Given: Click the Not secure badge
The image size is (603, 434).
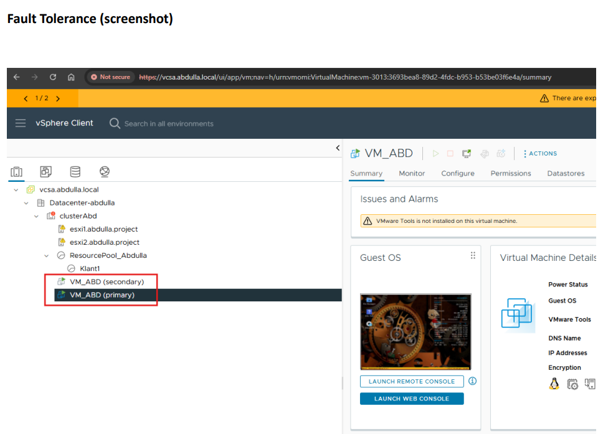Looking at the screenshot, I should 110,77.
